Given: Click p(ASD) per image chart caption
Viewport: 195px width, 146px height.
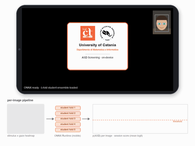Looking at the screenshot, I should pyautogui.click(x=117, y=135).
